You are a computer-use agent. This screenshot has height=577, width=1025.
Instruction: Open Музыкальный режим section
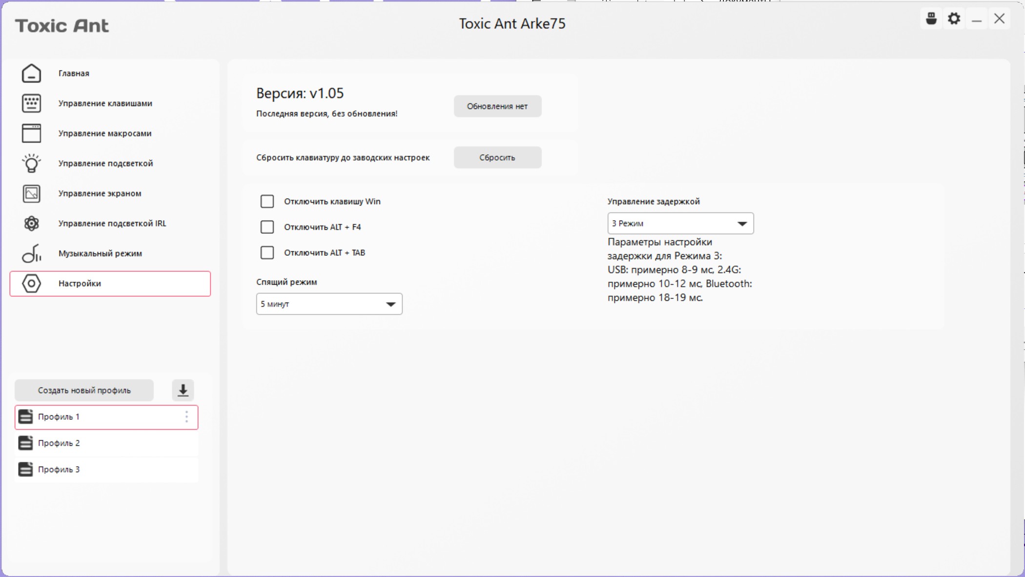[110, 254]
